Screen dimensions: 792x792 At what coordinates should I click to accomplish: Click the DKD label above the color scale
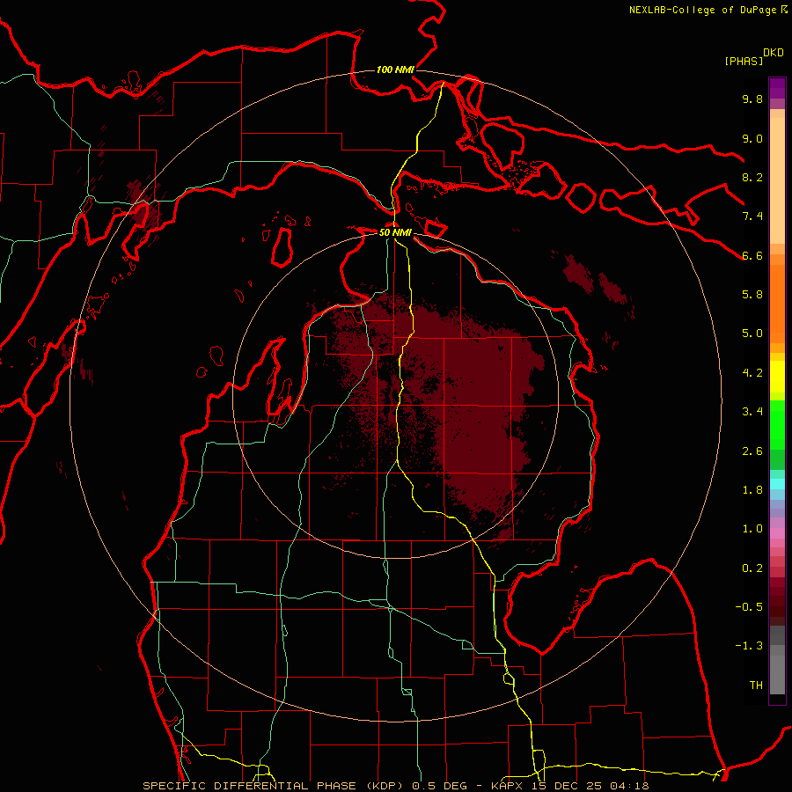coord(774,53)
